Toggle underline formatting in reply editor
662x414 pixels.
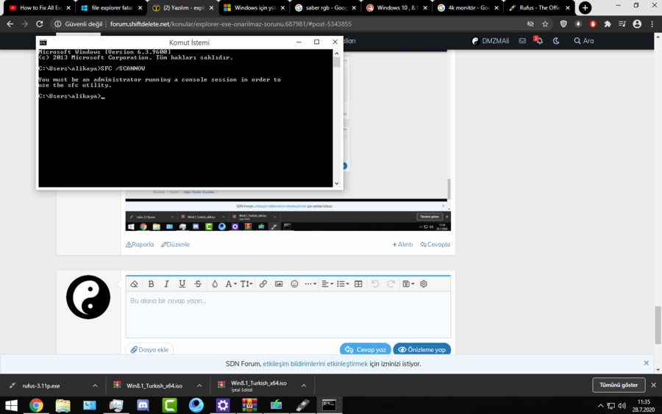pos(182,284)
